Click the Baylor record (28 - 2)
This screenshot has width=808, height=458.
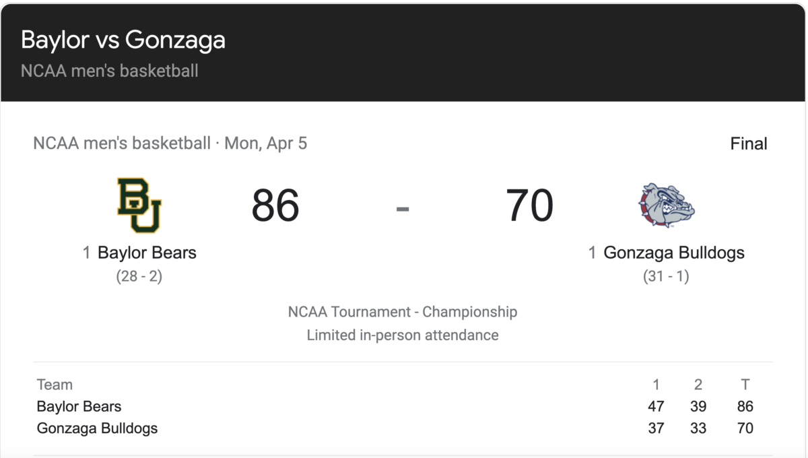coord(139,276)
